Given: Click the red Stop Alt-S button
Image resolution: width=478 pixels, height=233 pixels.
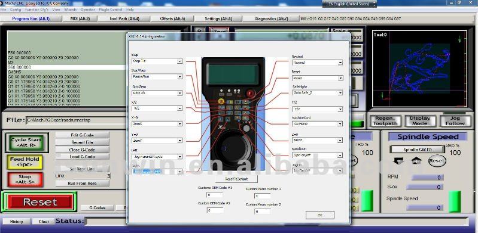Looking at the screenshot, I should click(25, 179).
